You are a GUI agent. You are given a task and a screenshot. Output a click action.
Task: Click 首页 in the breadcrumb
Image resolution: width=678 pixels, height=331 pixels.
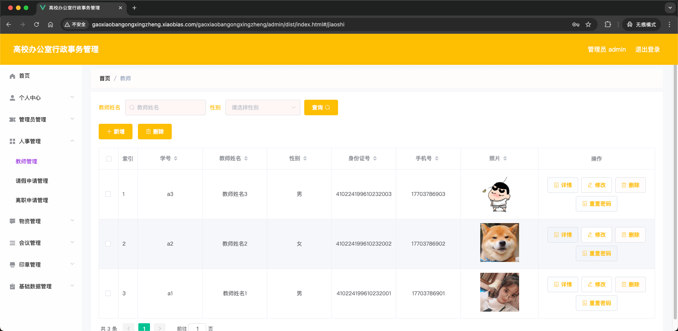105,78
